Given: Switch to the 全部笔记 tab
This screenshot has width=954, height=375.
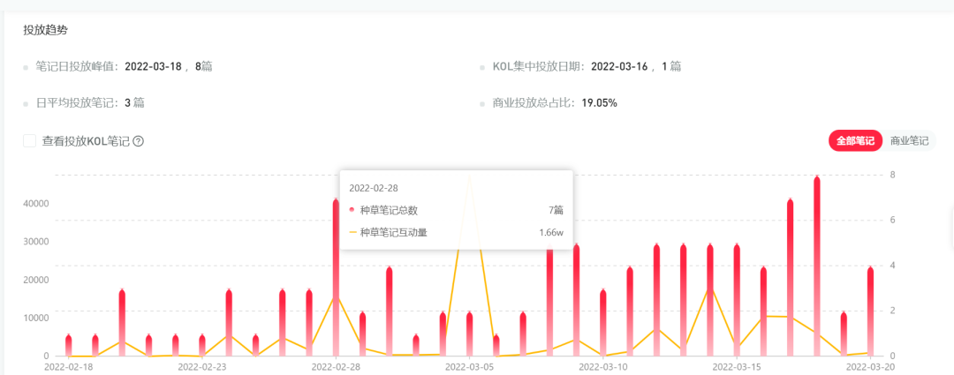Looking at the screenshot, I should click(855, 141).
